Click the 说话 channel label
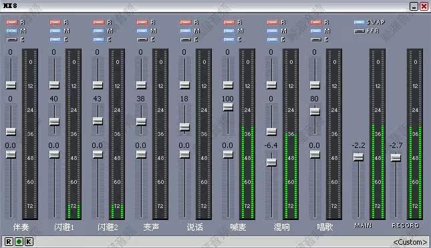 [x=194, y=227]
